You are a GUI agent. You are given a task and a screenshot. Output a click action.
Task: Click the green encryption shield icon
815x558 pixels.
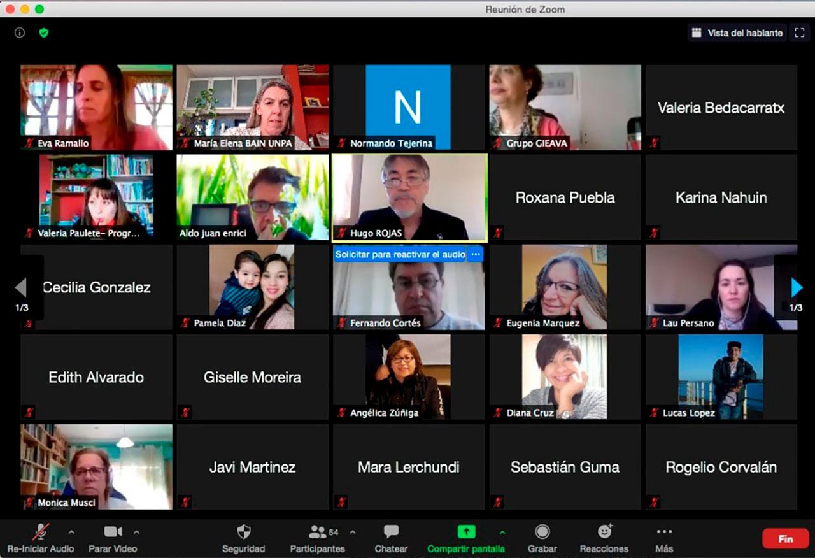tap(44, 32)
